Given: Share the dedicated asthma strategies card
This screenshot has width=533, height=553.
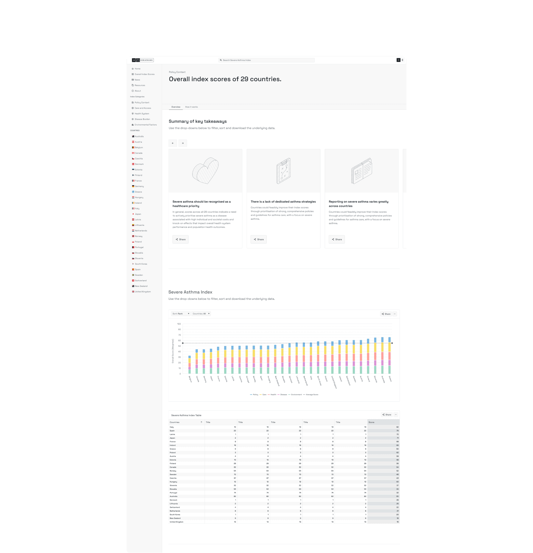Looking at the screenshot, I should 259,240.
